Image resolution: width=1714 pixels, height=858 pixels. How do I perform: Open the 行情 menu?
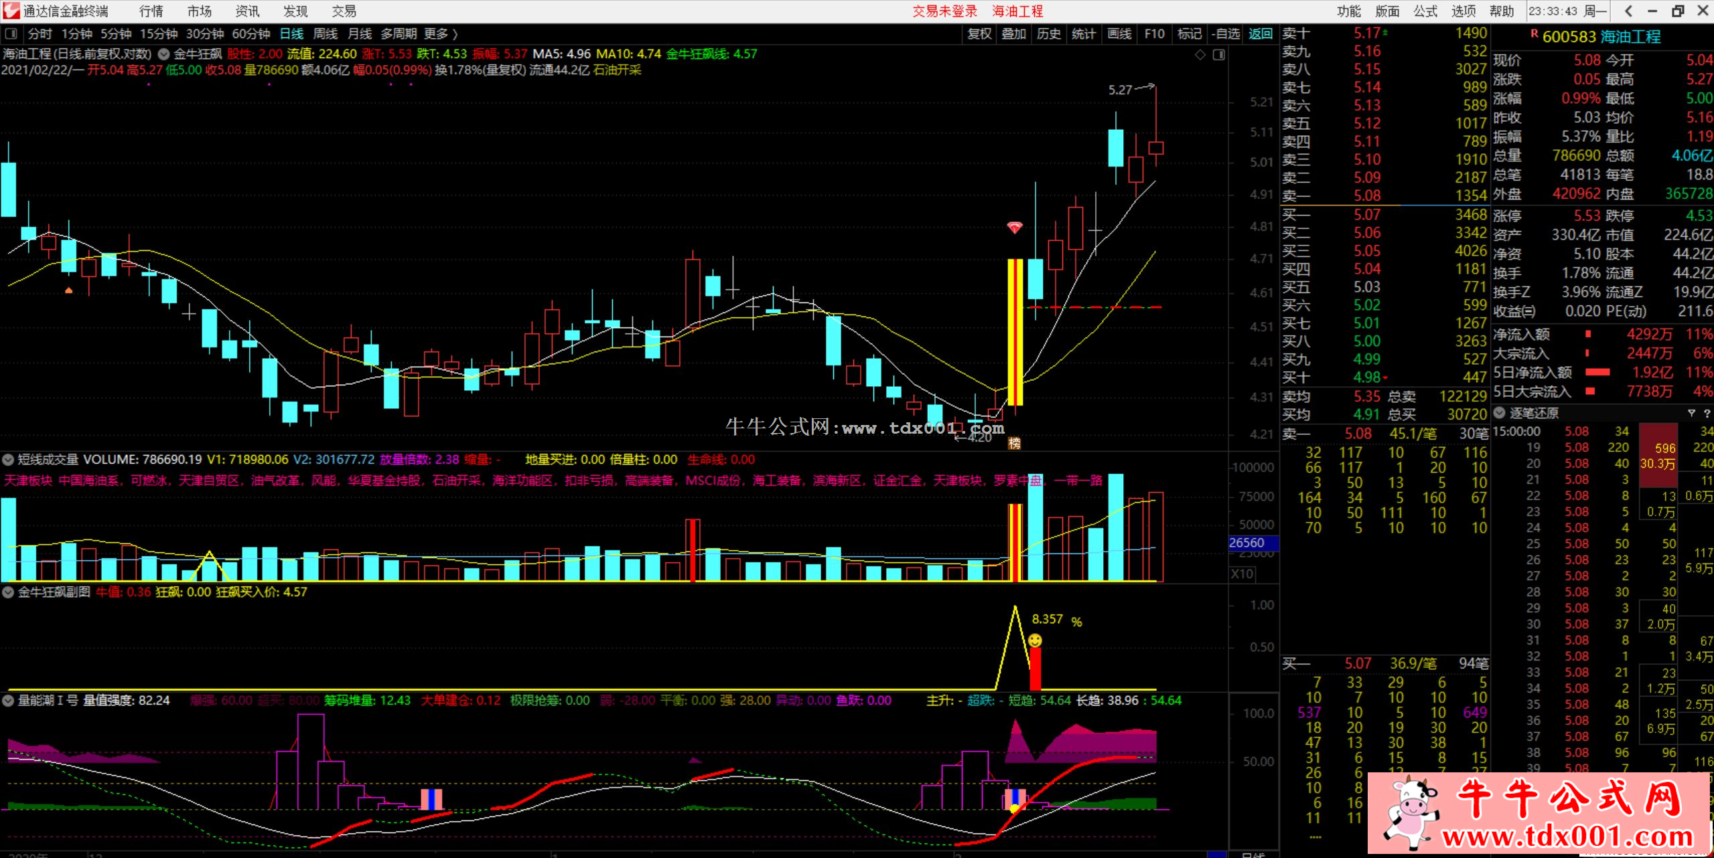(x=151, y=11)
